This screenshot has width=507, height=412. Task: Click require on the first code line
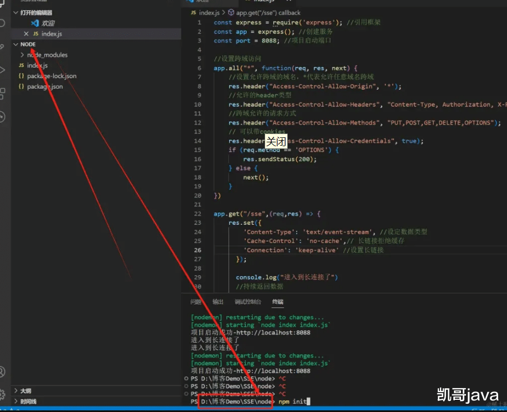(x=286, y=23)
